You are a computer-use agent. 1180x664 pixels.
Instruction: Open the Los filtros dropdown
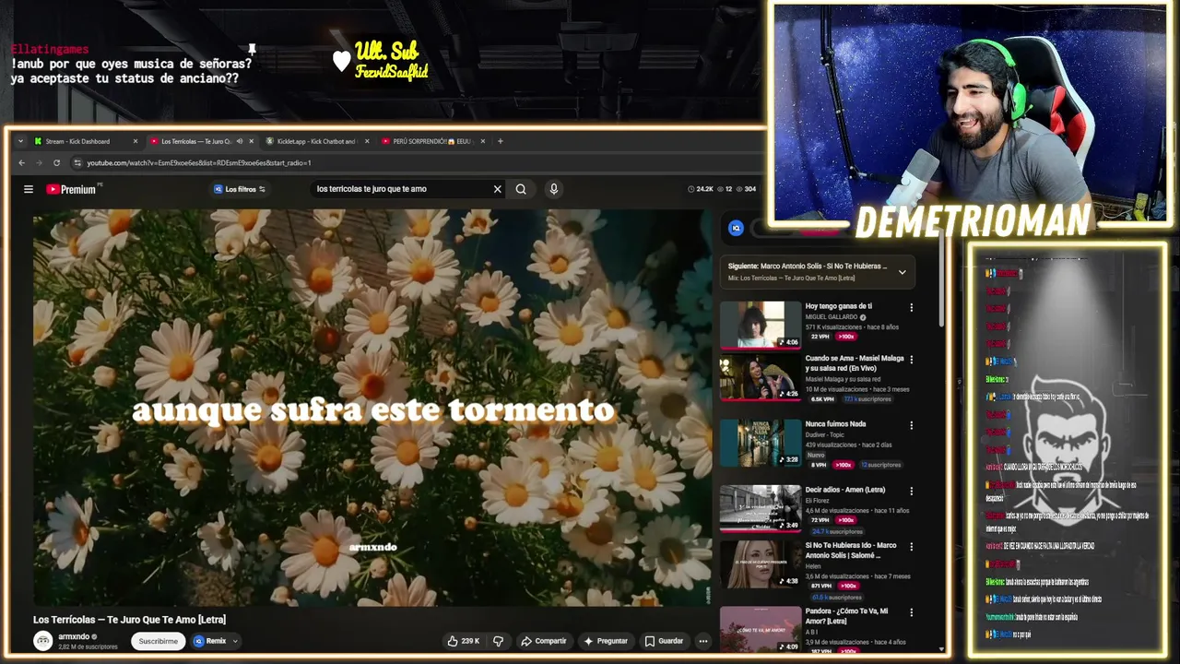pos(240,189)
